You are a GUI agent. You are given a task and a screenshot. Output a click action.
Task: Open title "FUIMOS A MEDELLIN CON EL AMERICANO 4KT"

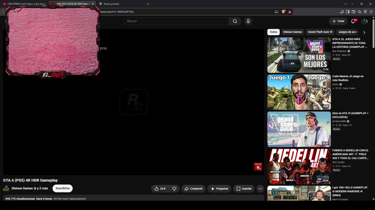tap(350, 154)
